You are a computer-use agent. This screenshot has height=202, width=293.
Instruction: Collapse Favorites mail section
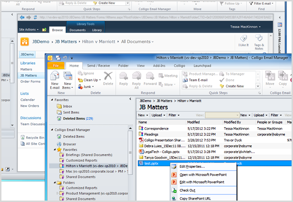(x=52, y=100)
